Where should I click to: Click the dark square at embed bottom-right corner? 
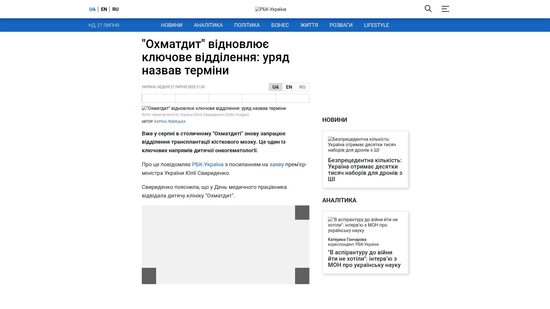302,276
